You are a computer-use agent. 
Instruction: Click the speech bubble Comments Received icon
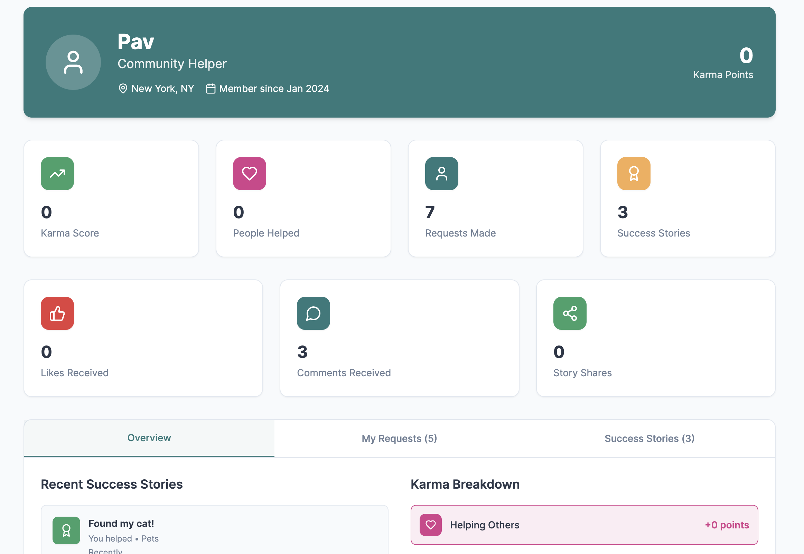(x=313, y=313)
